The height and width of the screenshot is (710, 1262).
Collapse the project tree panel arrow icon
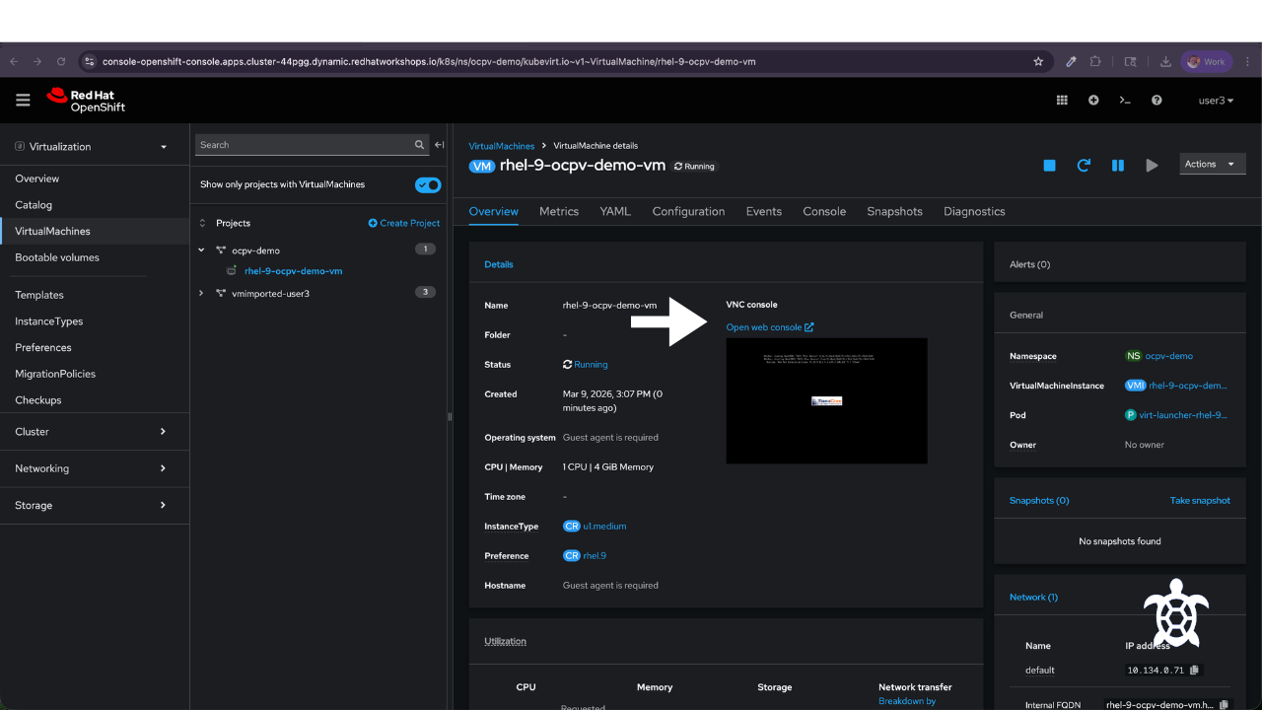pos(440,145)
